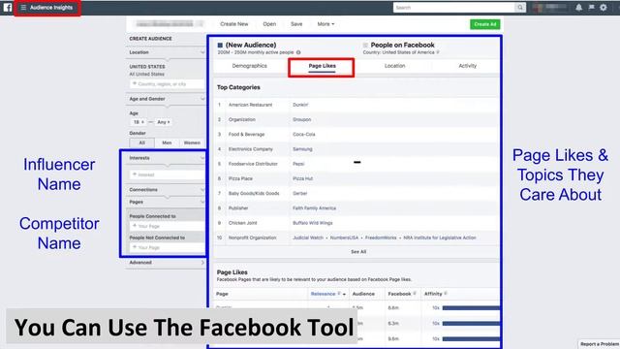Open the FreedomWorks page link

(381, 238)
